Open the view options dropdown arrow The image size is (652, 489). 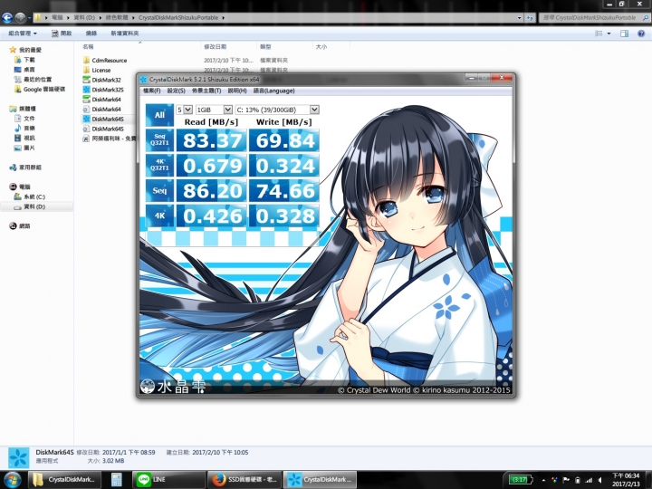click(609, 34)
